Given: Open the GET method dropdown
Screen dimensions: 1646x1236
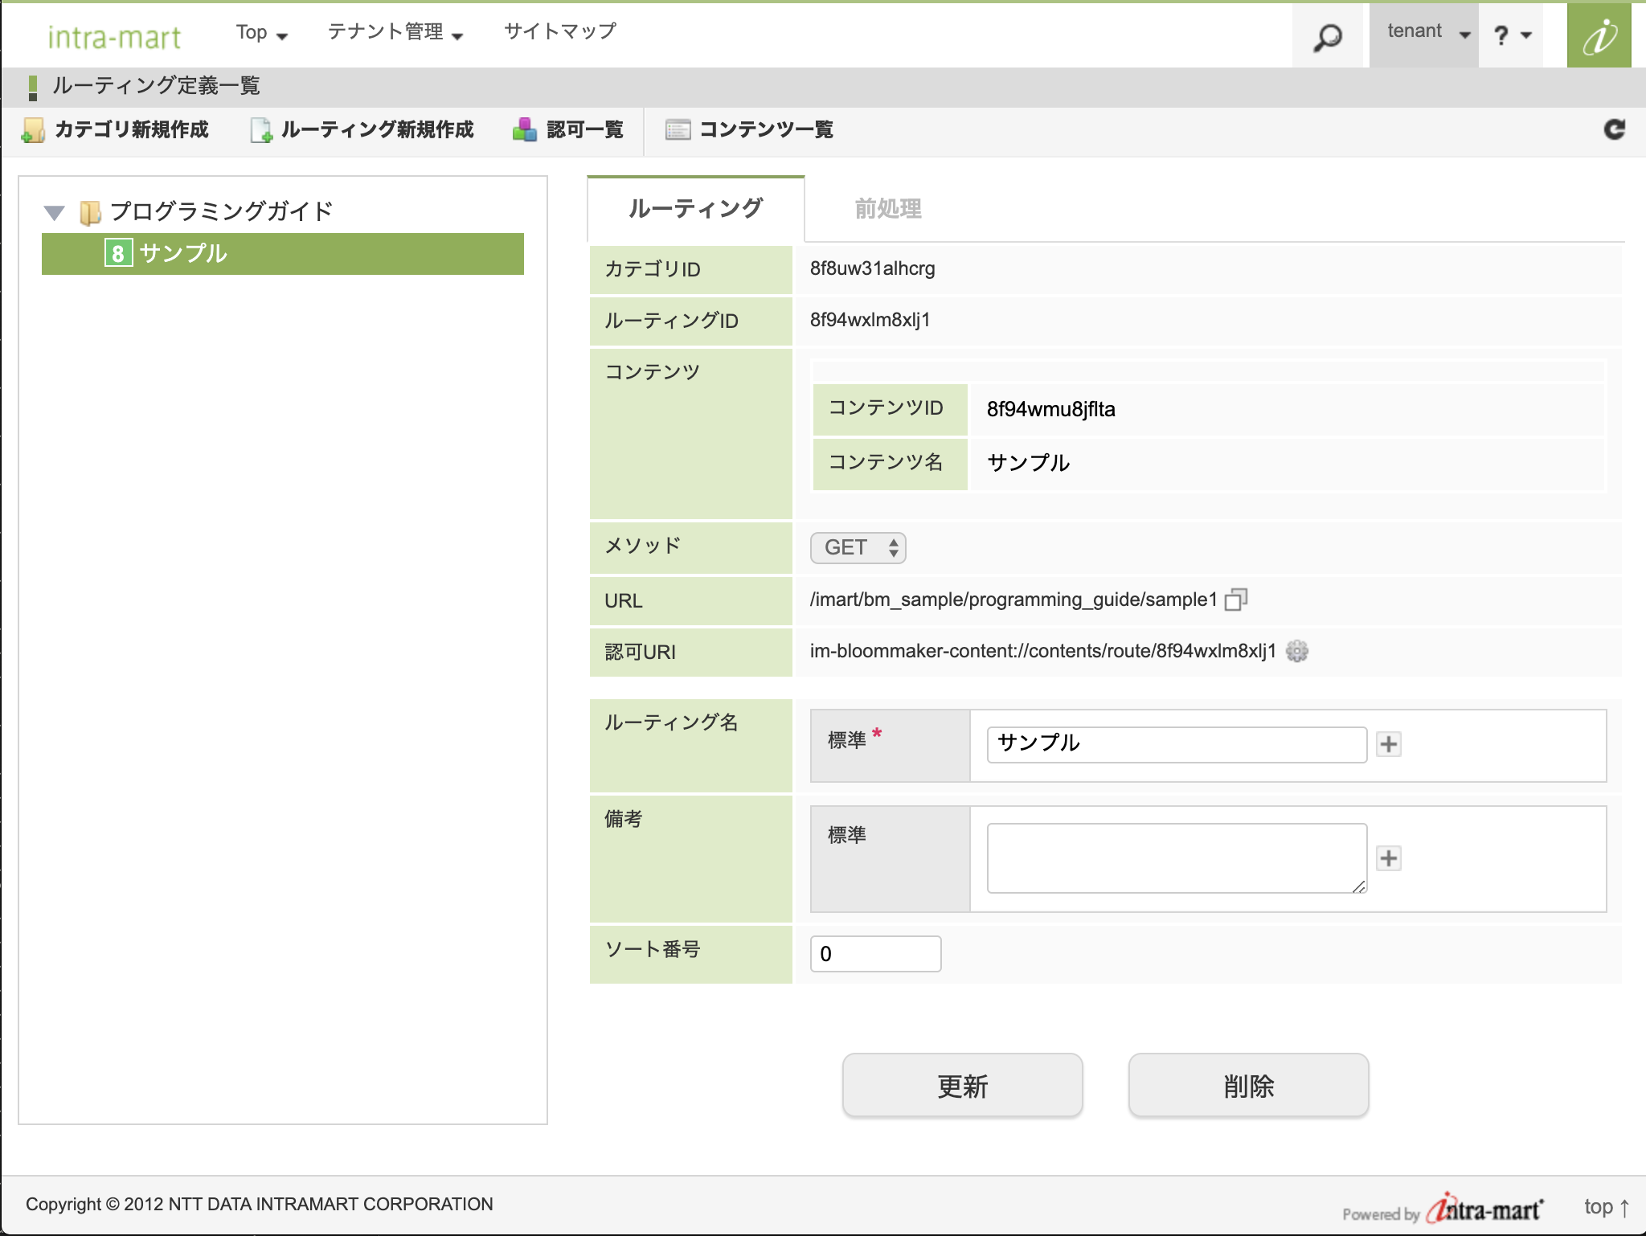Looking at the screenshot, I should pos(858,548).
